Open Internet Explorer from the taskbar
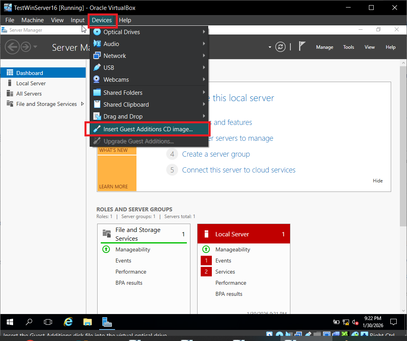 coord(68,322)
